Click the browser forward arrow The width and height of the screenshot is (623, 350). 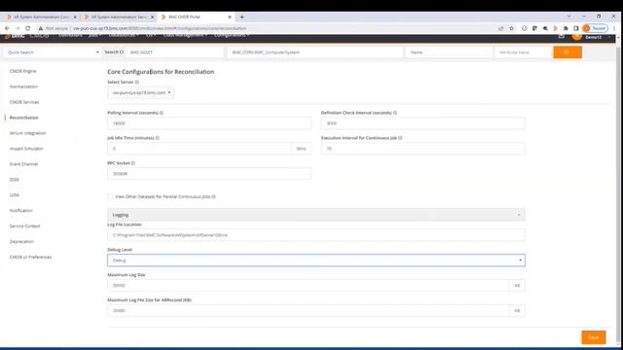pyautogui.click(x=18, y=28)
